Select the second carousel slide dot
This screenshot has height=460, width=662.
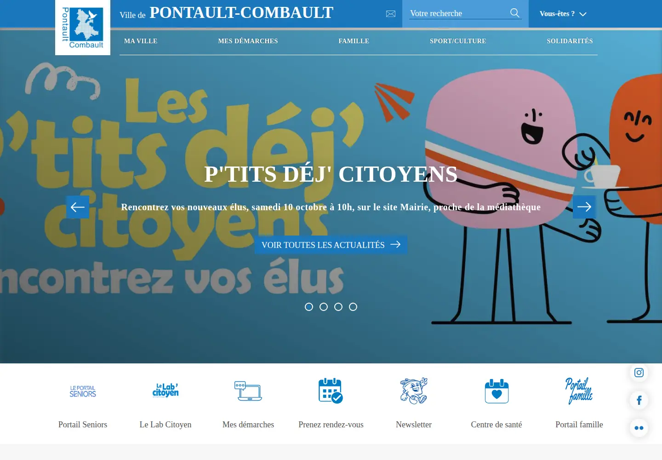point(324,307)
